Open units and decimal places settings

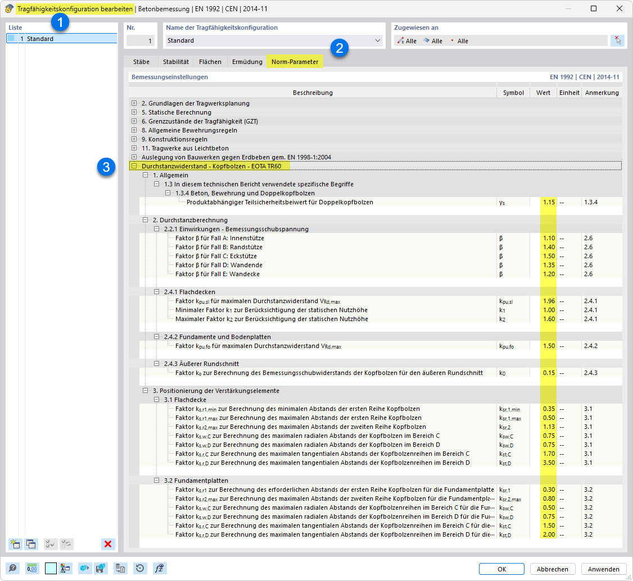coord(32,569)
